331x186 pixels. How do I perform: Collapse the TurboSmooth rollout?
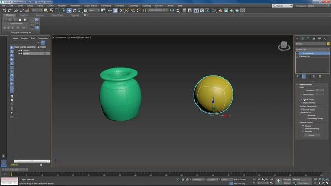tap(297, 84)
